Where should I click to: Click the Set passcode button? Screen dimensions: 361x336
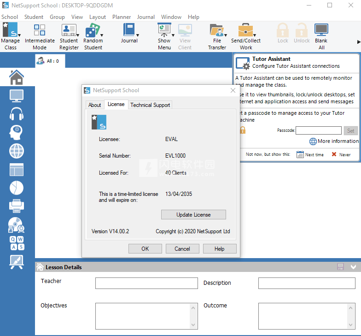351,131
